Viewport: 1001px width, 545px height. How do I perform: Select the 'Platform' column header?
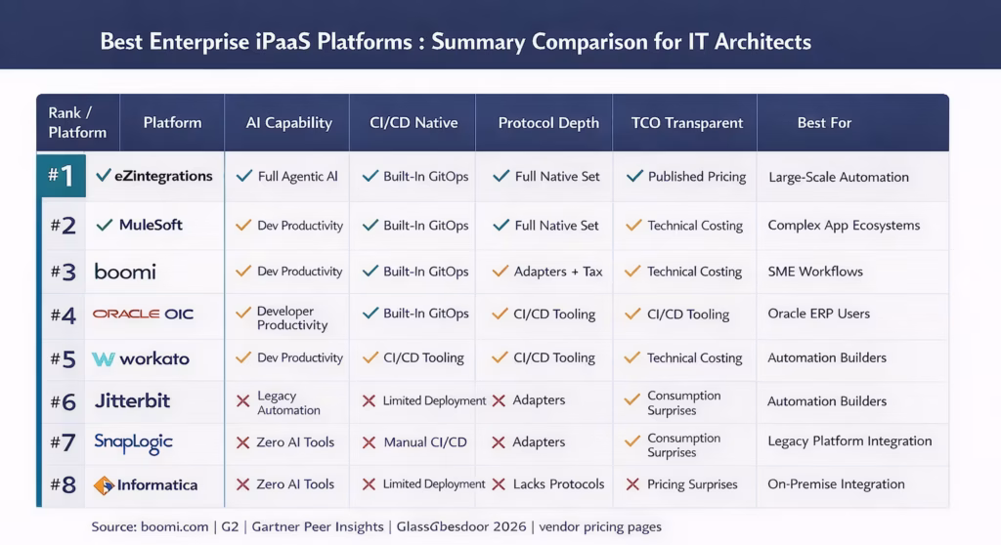point(172,122)
